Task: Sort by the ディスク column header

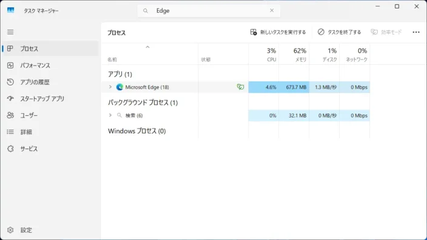Action: (324, 55)
